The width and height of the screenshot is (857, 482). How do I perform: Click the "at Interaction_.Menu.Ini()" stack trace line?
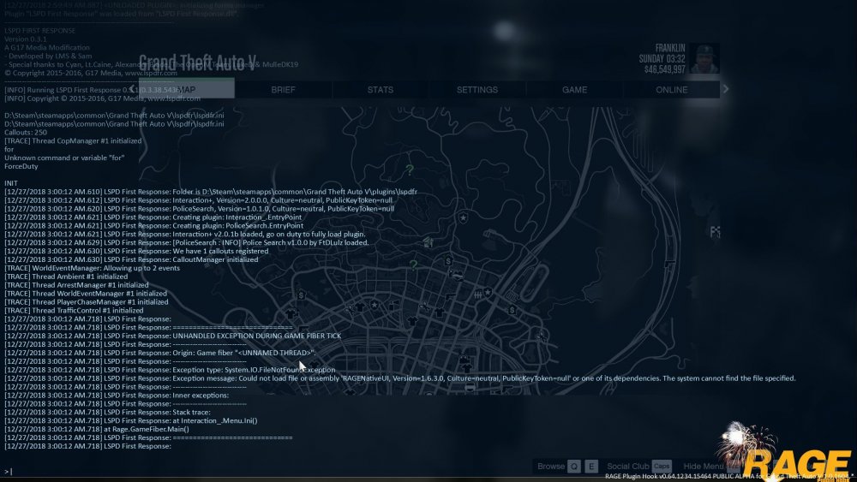coord(130,420)
